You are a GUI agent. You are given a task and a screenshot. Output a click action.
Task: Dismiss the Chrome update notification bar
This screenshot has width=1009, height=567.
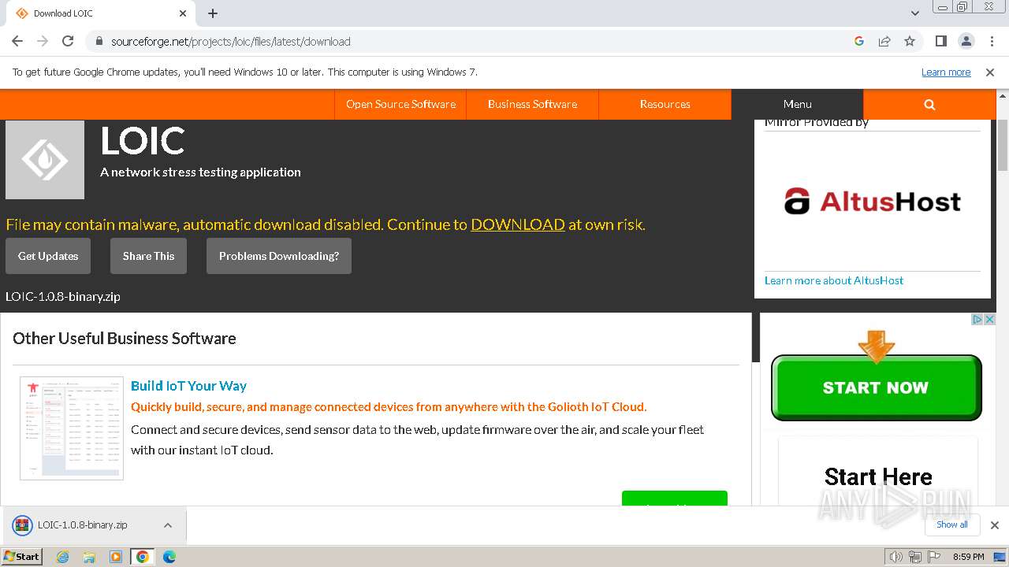pos(990,72)
